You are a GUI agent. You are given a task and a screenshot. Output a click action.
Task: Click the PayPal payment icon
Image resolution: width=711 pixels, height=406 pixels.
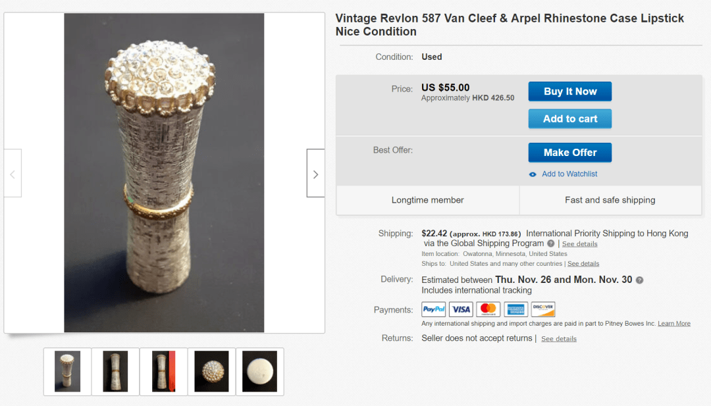pyautogui.click(x=434, y=309)
